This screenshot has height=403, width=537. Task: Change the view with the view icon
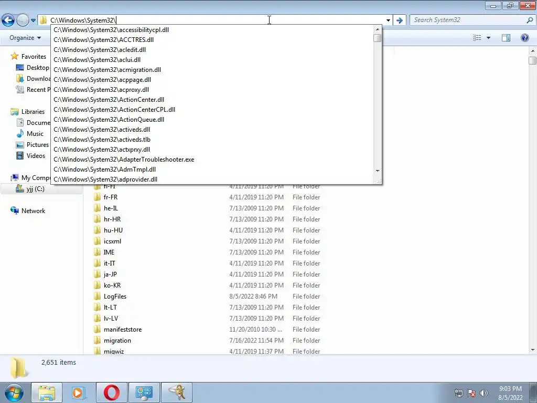click(x=477, y=38)
